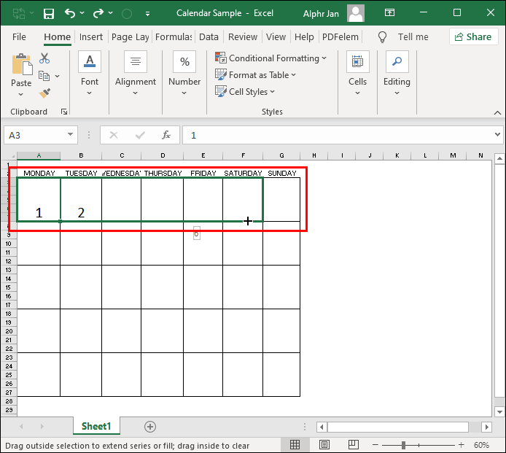This screenshot has width=506, height=453.
Task: Select the Home ribbon tab
Action: (57, 36)
